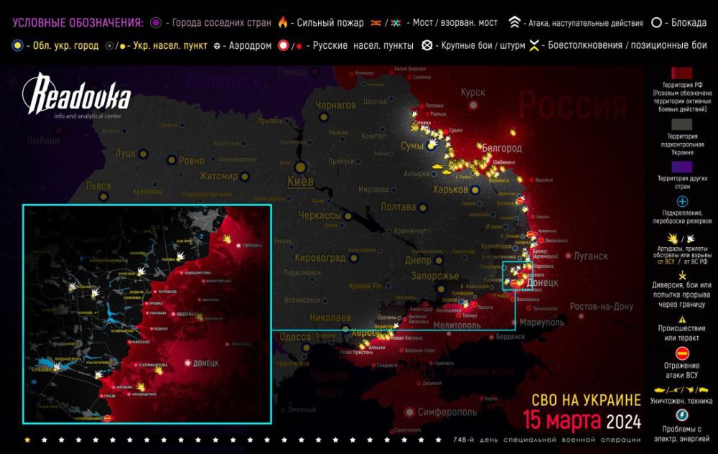This screenshot has height=454, width=718.
Task: Click the purple other-countries territory swatch
Action: pos(681,164)
